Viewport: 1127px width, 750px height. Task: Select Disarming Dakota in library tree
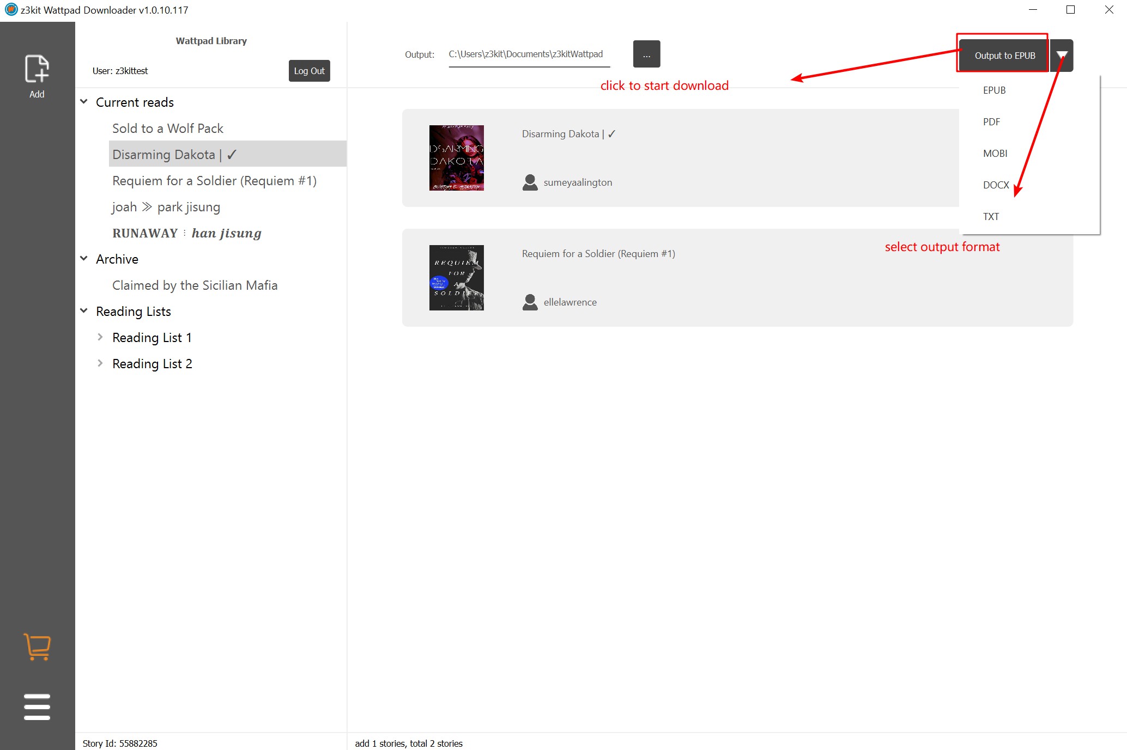point(228,154)
